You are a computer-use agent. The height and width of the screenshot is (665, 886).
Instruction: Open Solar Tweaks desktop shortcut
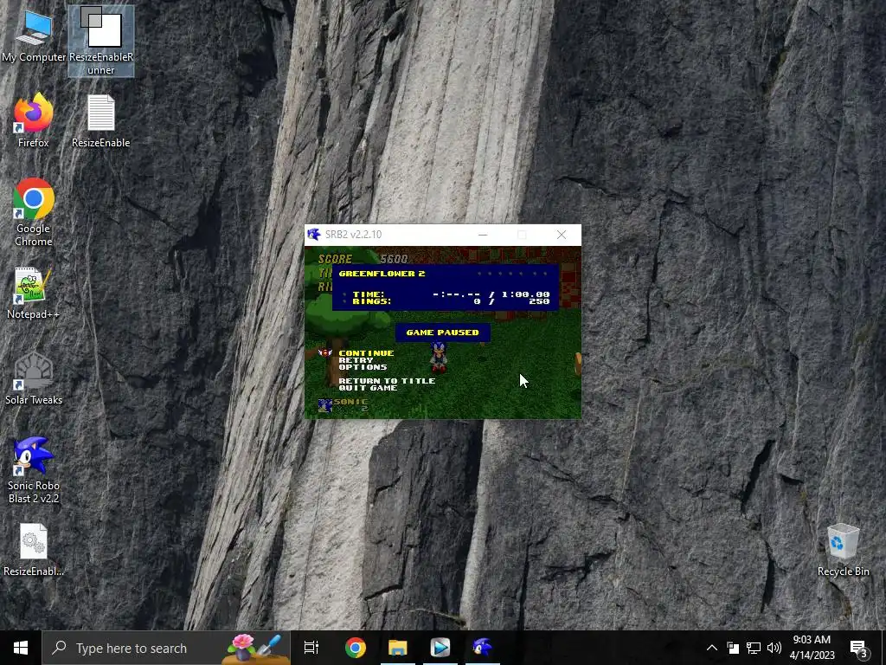34,378
